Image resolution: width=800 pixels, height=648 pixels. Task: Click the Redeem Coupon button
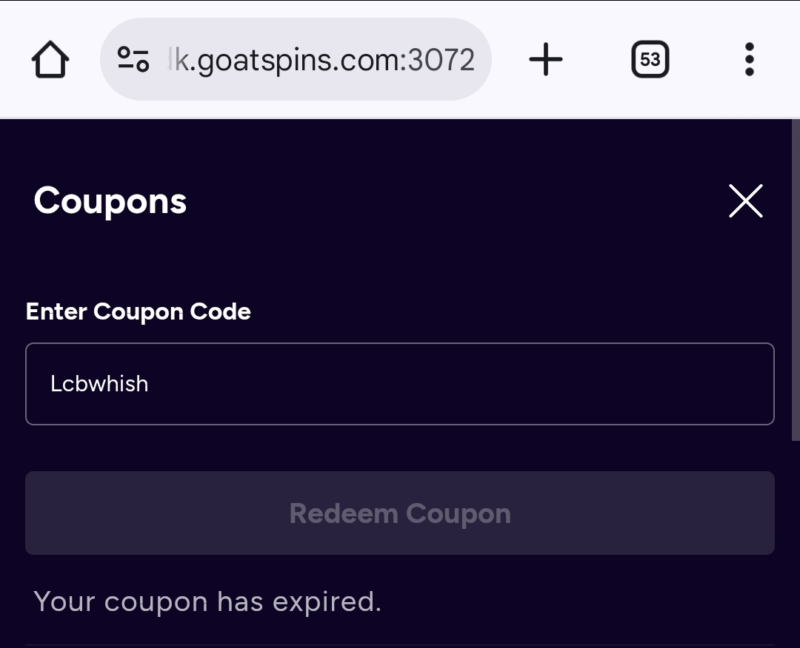[x=400, y=513]
